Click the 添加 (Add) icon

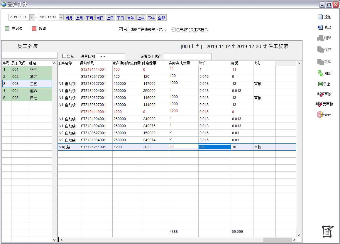tap(321, 17)
